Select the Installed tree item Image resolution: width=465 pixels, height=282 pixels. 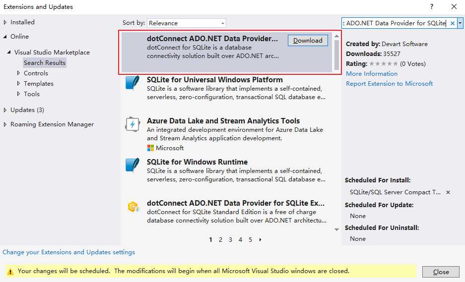click(22, 22)
